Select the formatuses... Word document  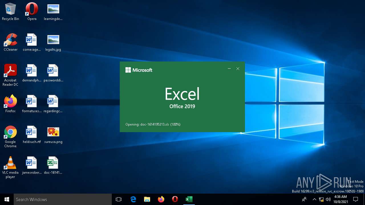pos(32,104)
